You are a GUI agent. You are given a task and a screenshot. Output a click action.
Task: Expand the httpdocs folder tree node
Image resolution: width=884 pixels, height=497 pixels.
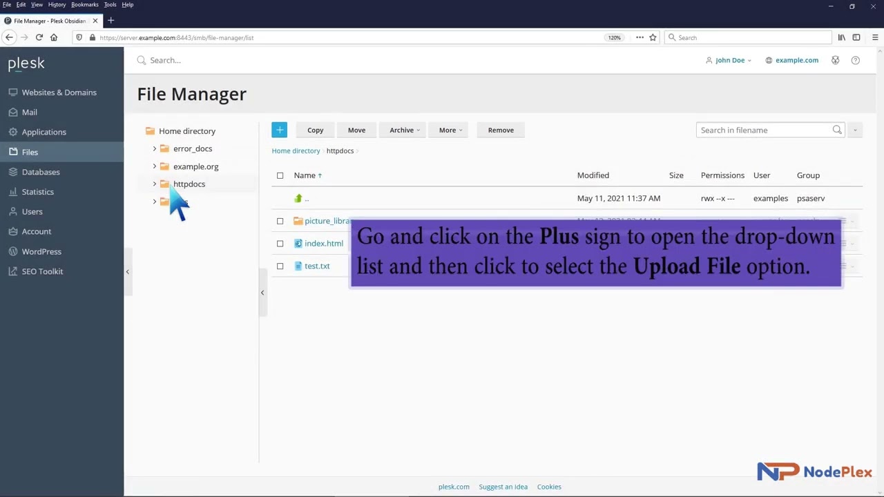click(155, 184)
